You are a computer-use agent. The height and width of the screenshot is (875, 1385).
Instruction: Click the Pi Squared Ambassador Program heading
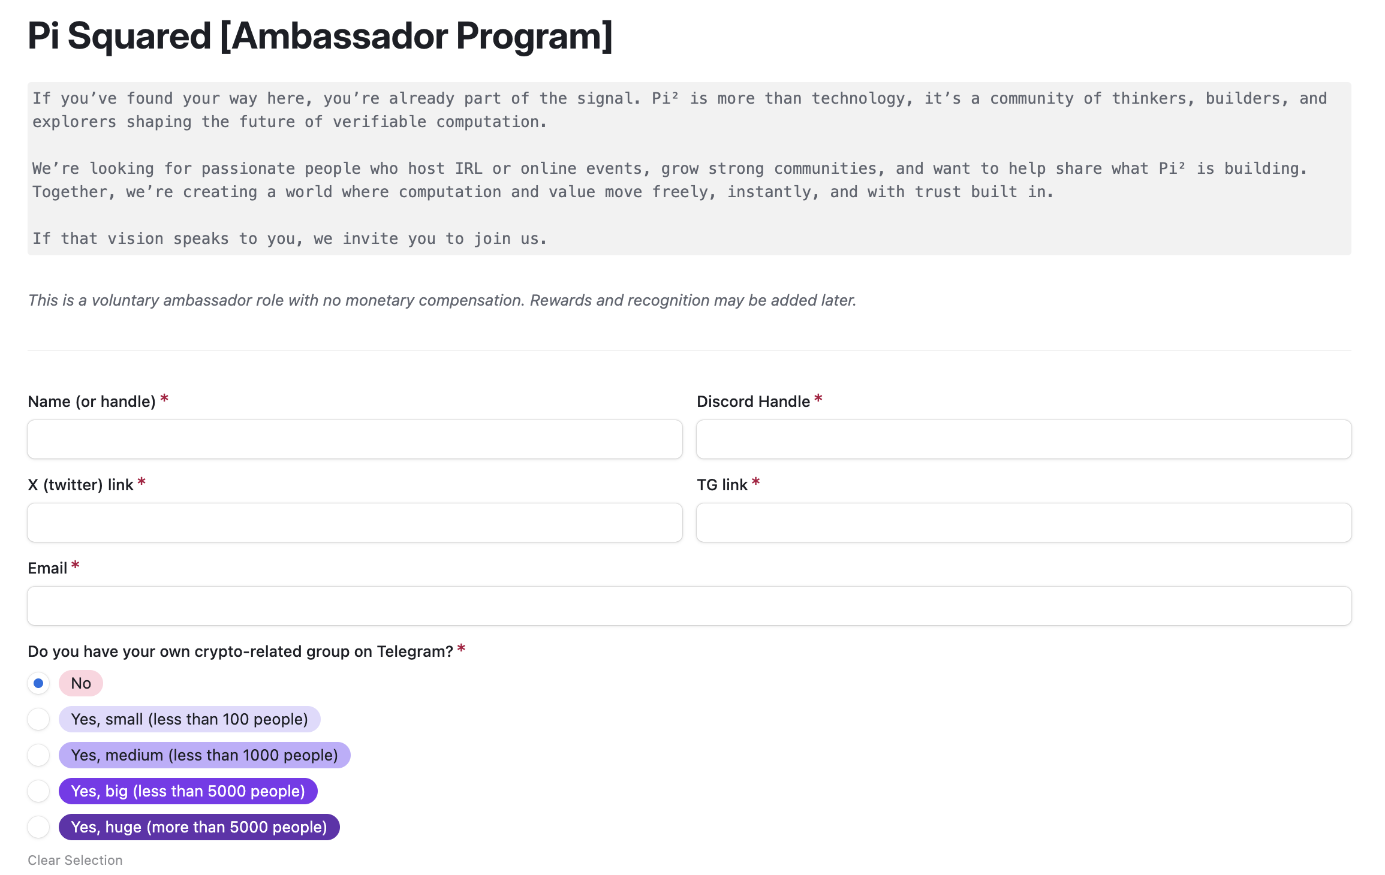pos(320,36)
